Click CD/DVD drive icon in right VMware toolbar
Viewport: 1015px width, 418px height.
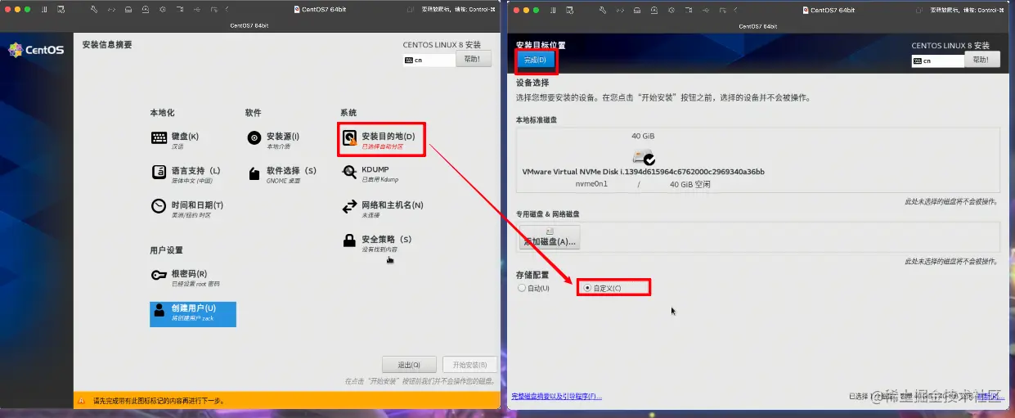point(654,10)
